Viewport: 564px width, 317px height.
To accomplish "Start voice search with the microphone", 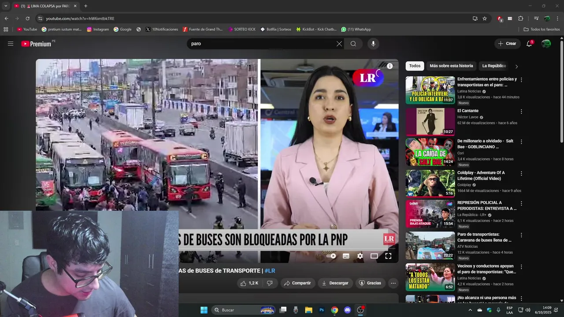I will (x=373, y=44).
